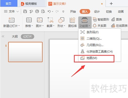Click the Print icon
The height and width of the screenshot is (98, 128).
coord(37,11)
